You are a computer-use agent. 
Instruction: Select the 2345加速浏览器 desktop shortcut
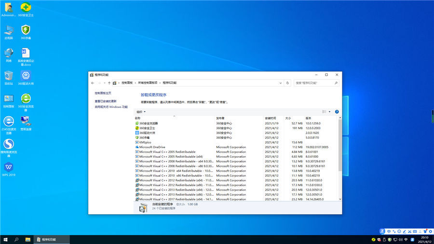(x=9, y=125)
